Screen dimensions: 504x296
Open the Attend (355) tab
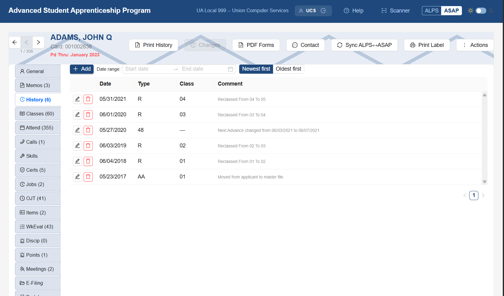pyautogui.click(x=38, y=128)
